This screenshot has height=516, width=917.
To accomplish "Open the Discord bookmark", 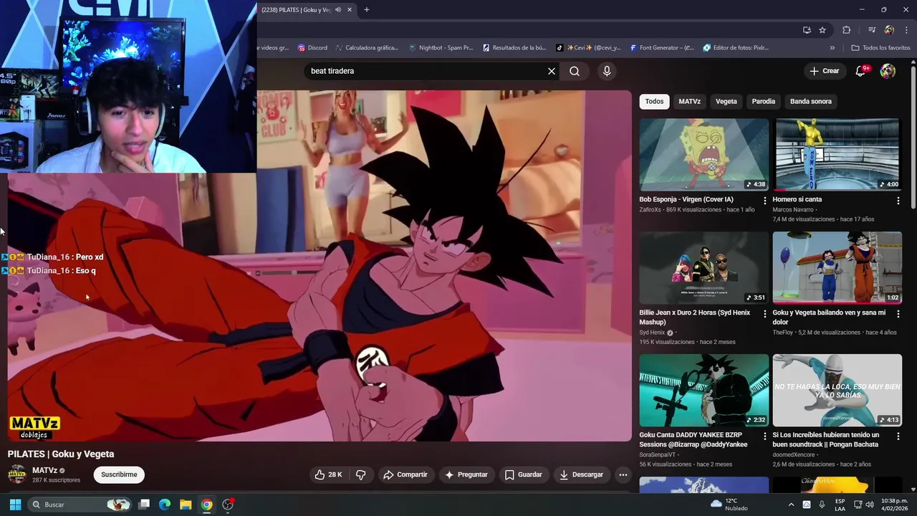I will pos(312,48).
